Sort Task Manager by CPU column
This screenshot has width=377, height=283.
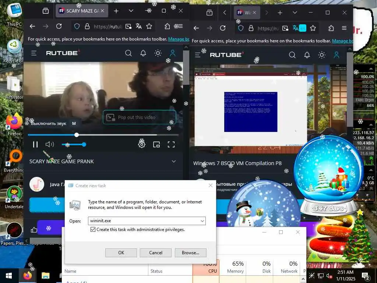[x=206, y=267]
